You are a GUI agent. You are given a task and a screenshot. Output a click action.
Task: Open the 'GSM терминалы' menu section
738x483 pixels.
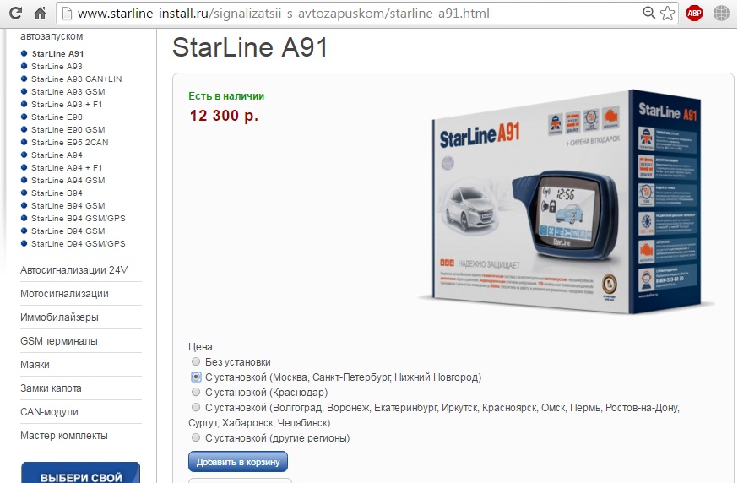click(x=59, y=341)
